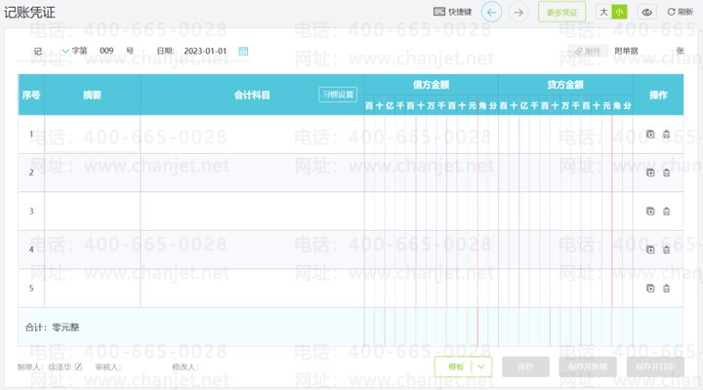Image resolution: width=703 pixels, height=390 pixels.
Task: Click the 模板 template button
Action: click(x=456, y=367)
